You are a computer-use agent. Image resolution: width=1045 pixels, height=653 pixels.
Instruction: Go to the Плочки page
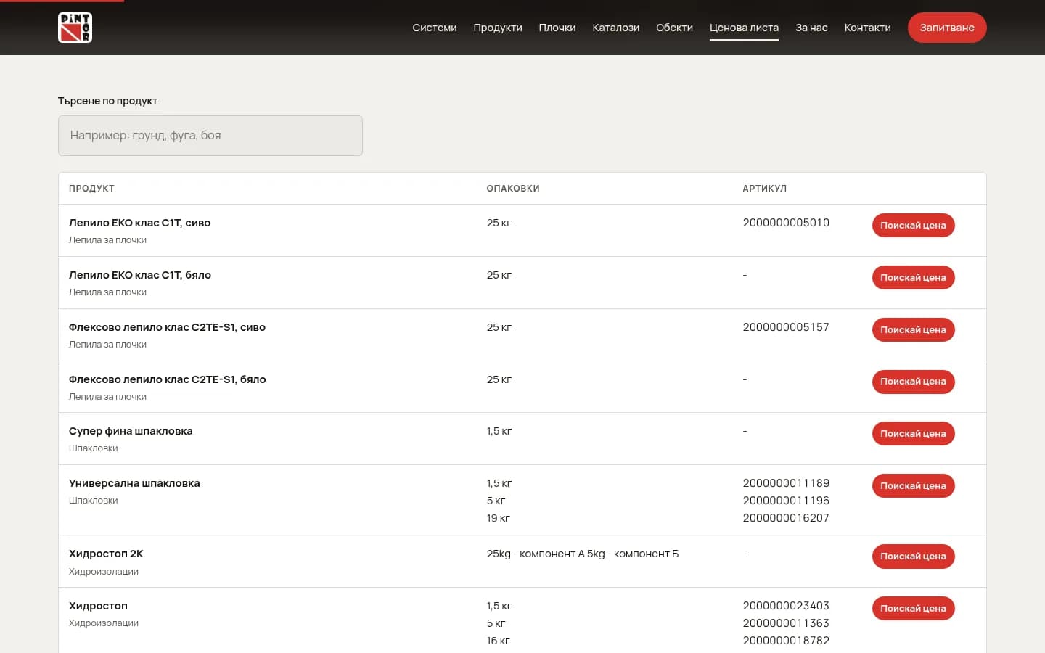pos(557,28)
